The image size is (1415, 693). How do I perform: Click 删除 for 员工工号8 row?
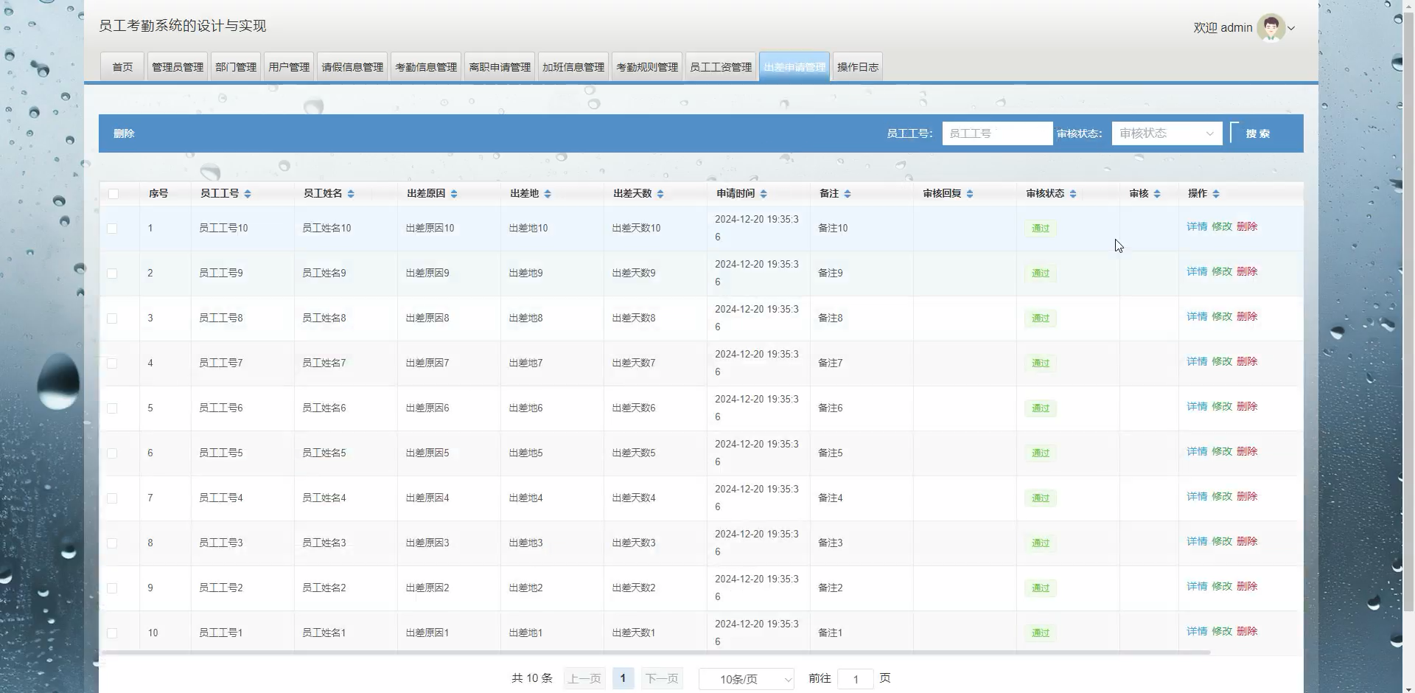click(1247, 316)
